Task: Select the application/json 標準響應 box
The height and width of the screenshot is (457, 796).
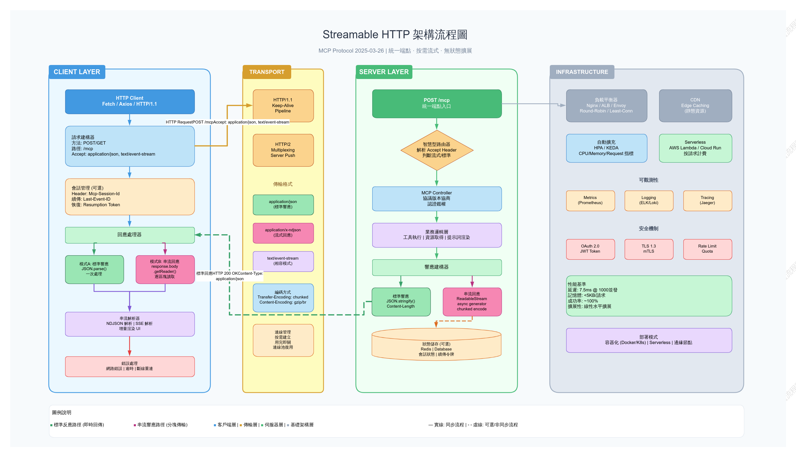Action: (x=283, y=205)
